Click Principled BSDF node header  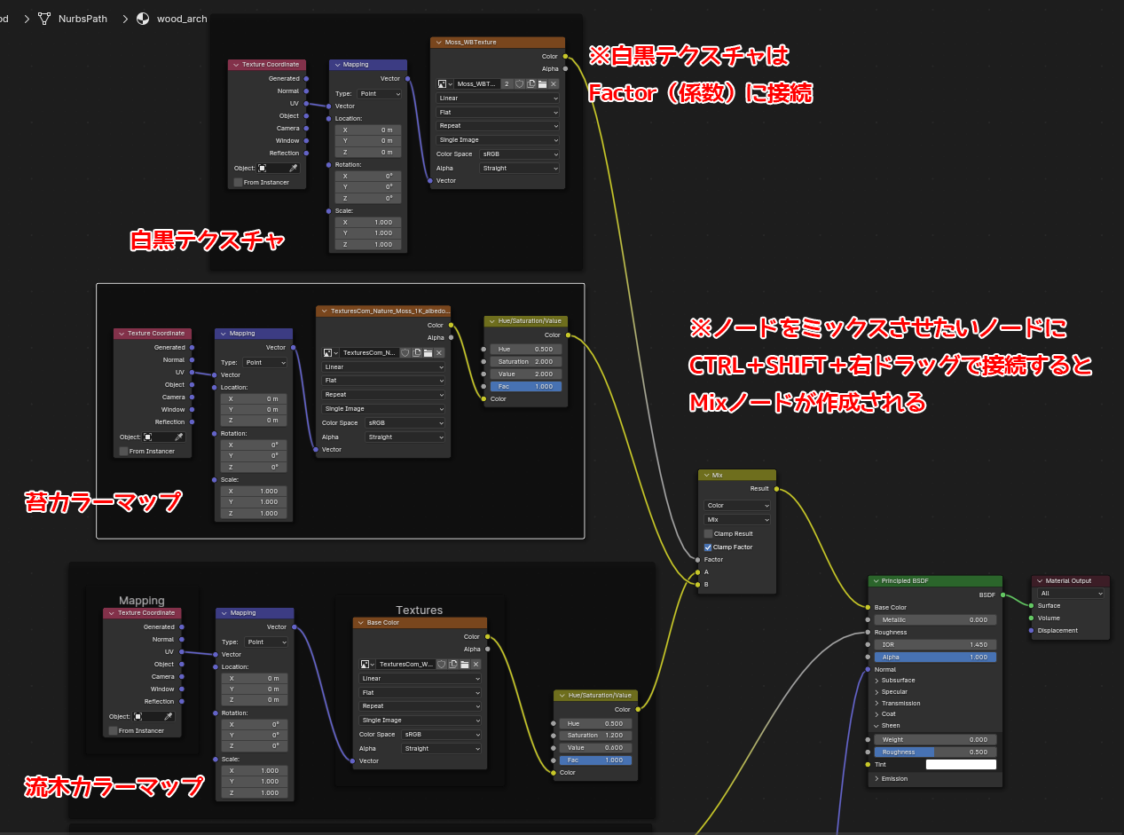click(x=936, y=581)
